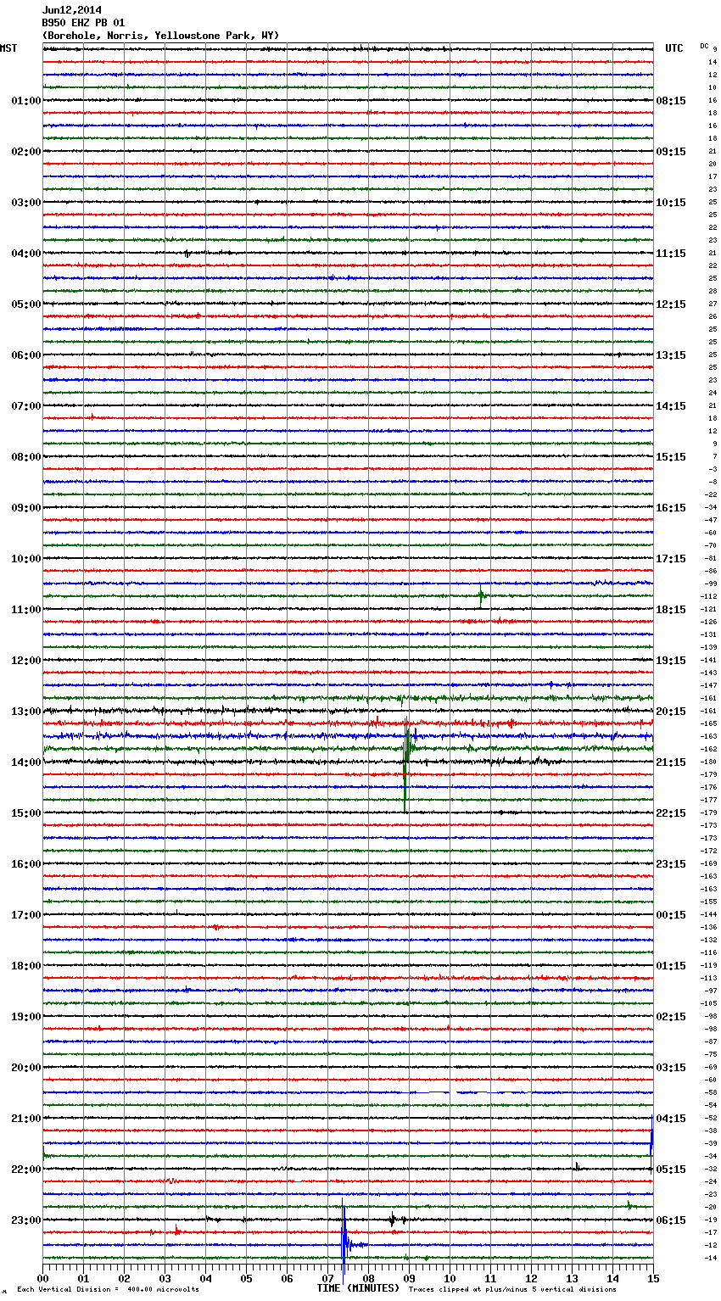Select the 03:00 MST time label
721x1301 pixels.
point(26,203)
